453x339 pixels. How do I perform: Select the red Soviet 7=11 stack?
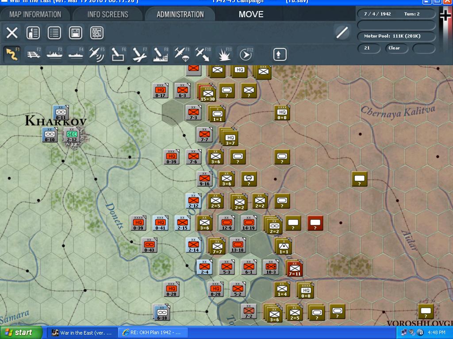294,269
